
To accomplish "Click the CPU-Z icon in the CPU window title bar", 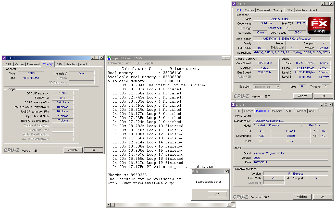I will [234, 4].
